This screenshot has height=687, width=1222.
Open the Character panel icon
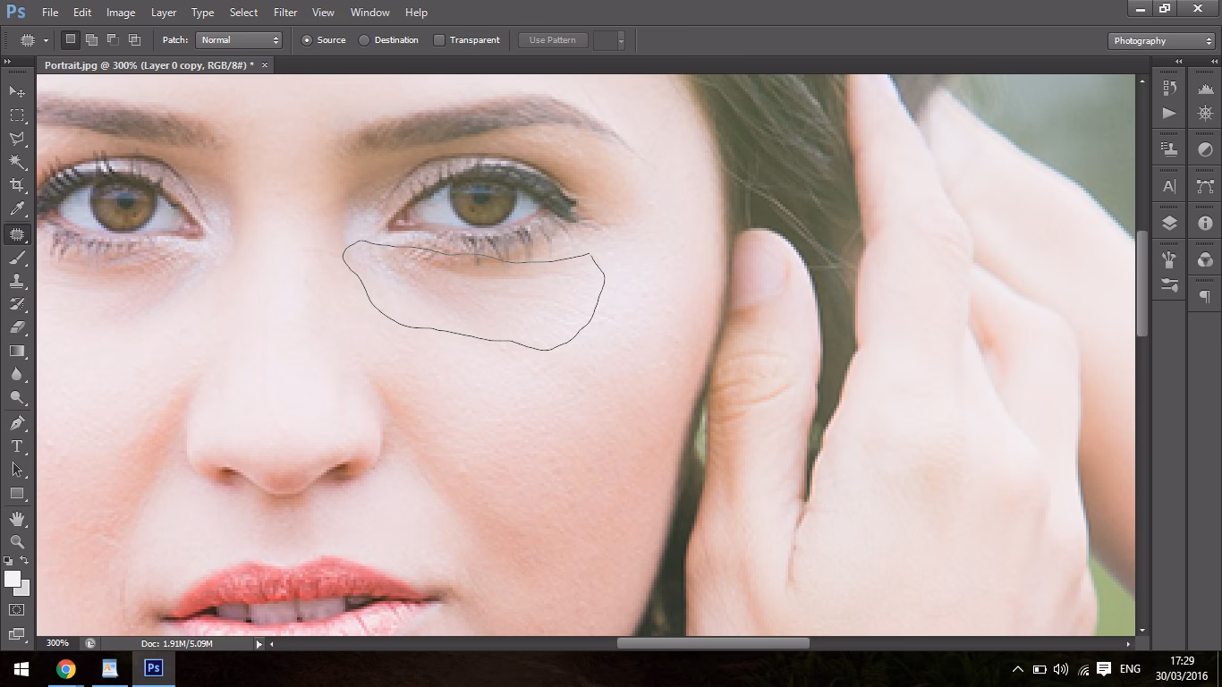click(1168, 186)
